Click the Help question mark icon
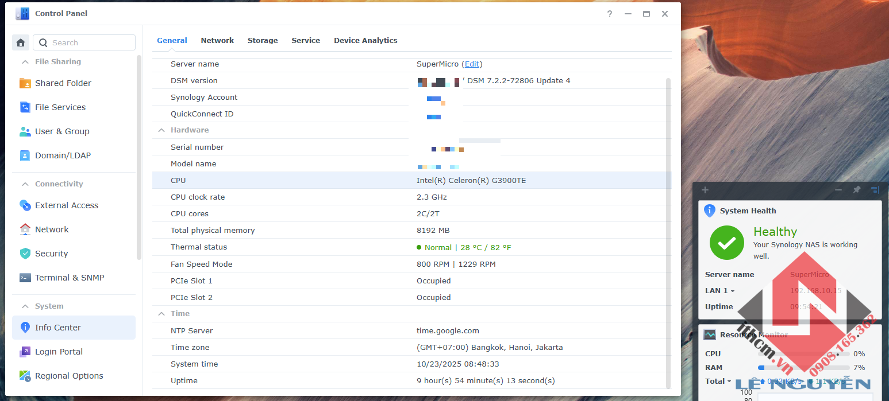 (610, 14)
